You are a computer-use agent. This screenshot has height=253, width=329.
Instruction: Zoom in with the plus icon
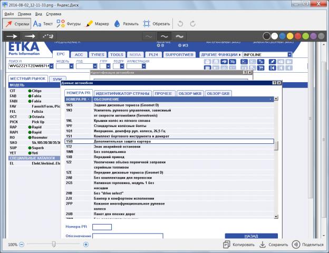click(x=86, y=245)
